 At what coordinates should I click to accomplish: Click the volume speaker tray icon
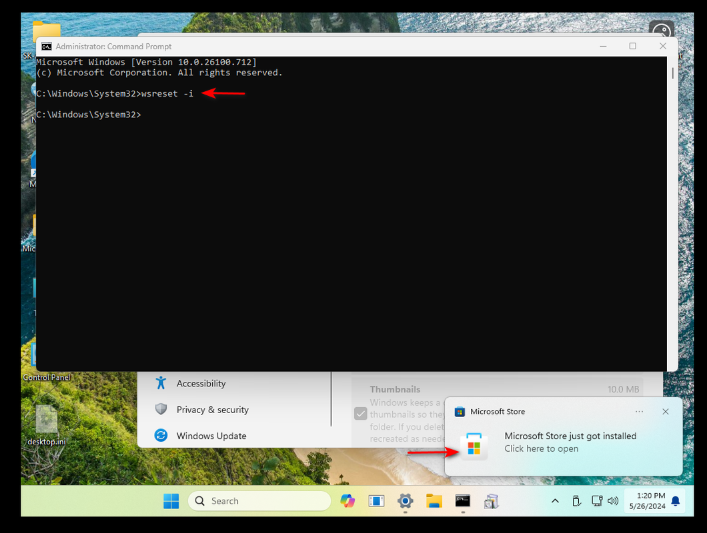pyautogui.click(x=613, y=501)
